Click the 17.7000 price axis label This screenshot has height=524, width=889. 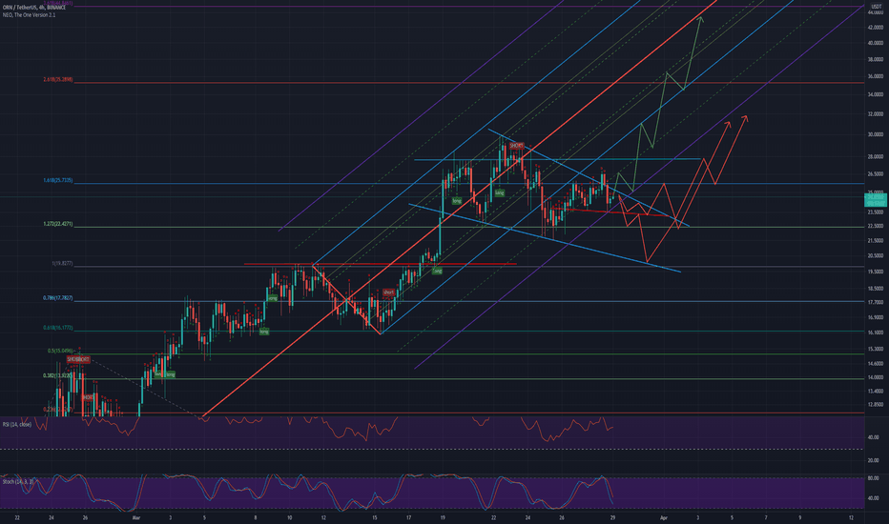pos(876,303)
